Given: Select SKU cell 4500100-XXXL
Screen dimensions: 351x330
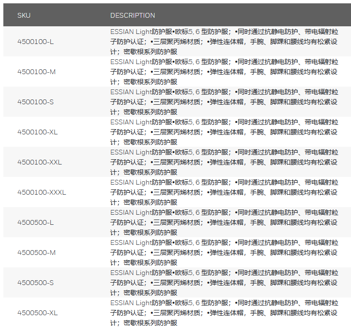Looking at the screenshot, I should tap(42, 192).
